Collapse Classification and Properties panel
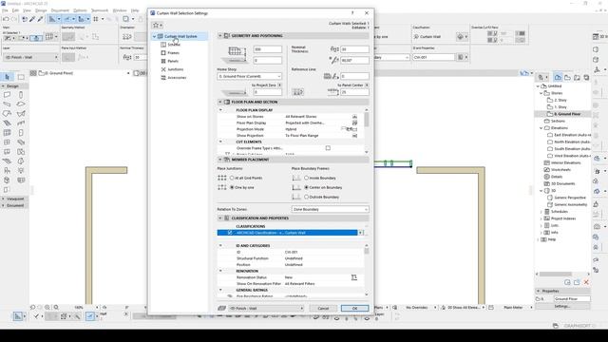608x342 pixels. pyautogui.click(x=220, y=218)
